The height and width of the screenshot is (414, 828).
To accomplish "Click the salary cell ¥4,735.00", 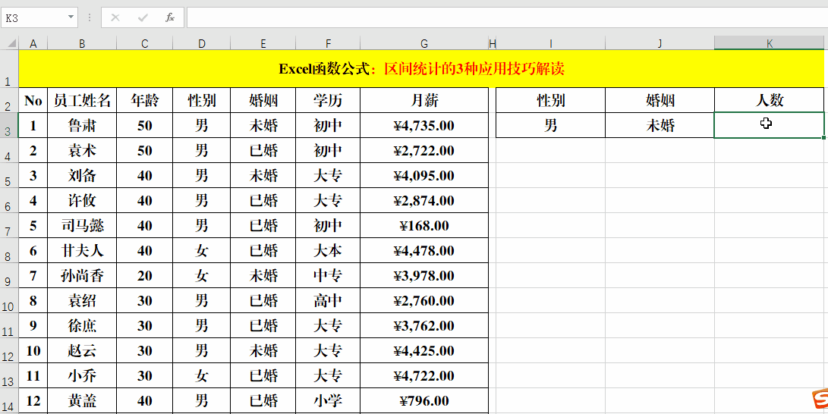I will tap(424, 126).
